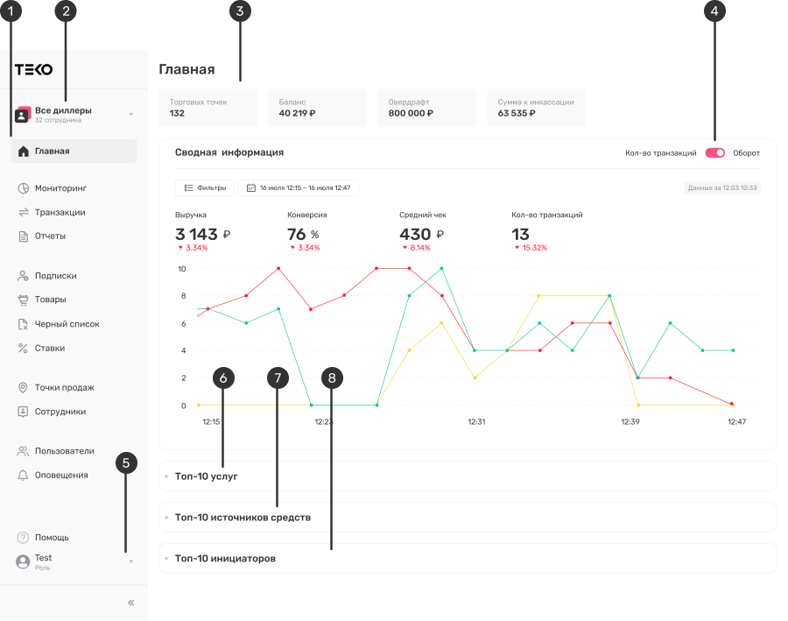The image size is (788, 621).
Task: Open the Все диллеры dropdown arrow
Action: [131, 115]
